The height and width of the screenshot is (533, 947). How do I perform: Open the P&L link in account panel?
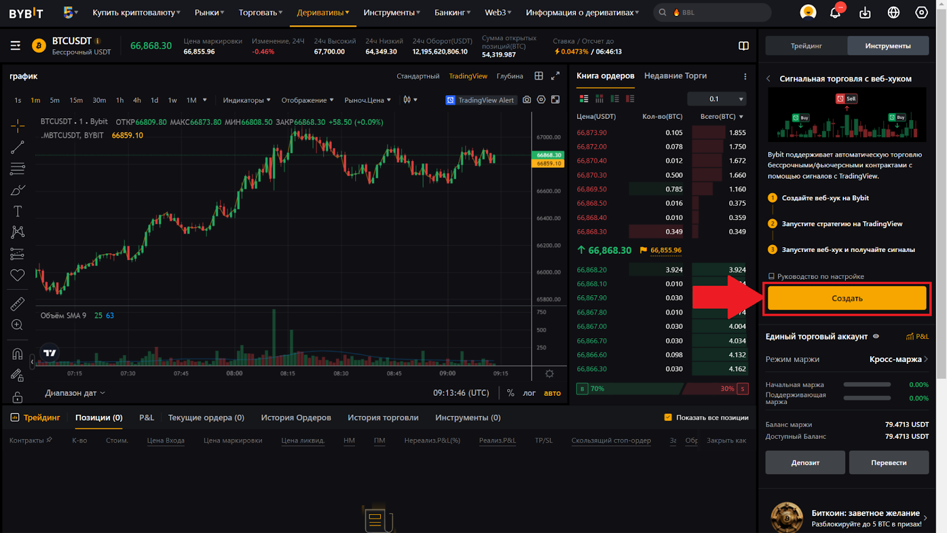click(917, 336)
